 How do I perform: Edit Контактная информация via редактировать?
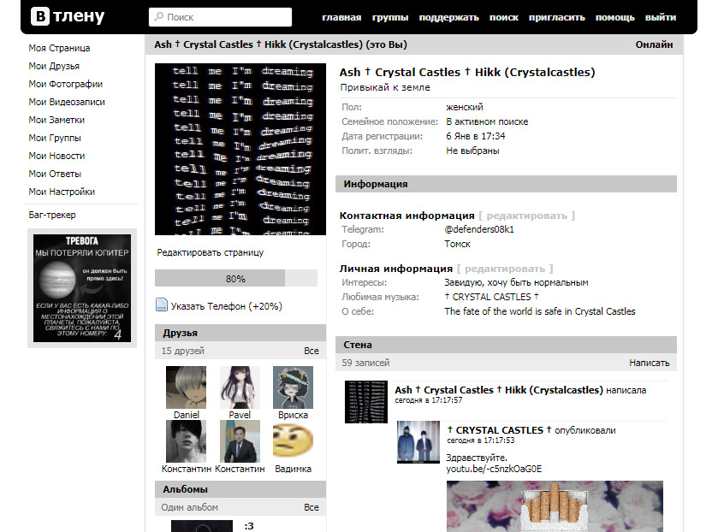coord(526,216)
